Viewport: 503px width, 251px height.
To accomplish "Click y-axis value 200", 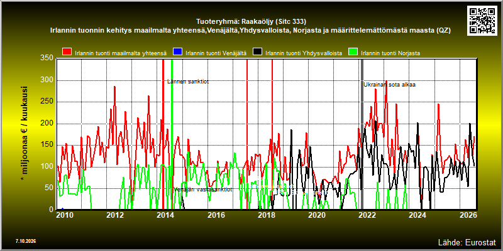I will [x=47, y=123].
